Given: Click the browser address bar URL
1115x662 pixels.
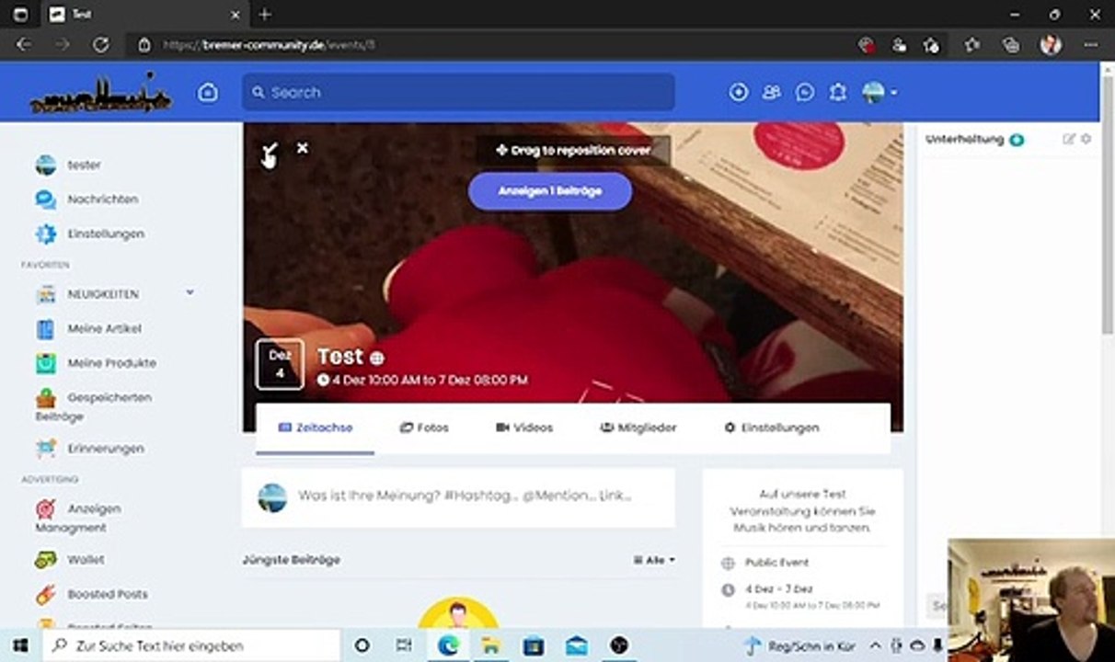Looking at the screenshot, I should click(269, 44).
